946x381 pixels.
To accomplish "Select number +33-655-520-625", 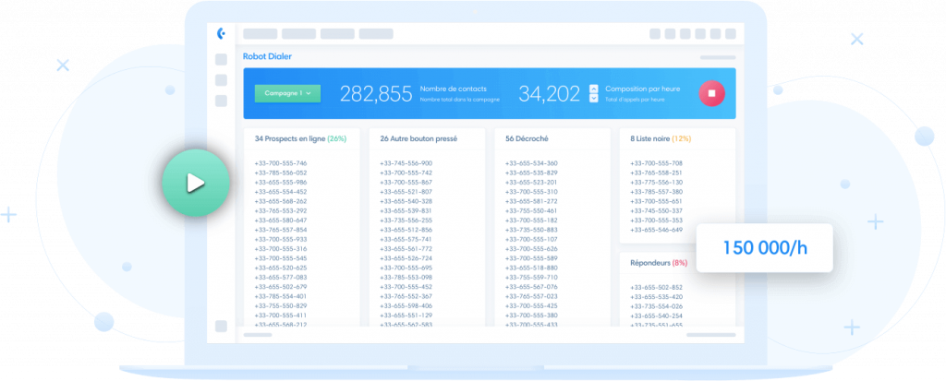I will pyautogui.click(x=281, y=268).
